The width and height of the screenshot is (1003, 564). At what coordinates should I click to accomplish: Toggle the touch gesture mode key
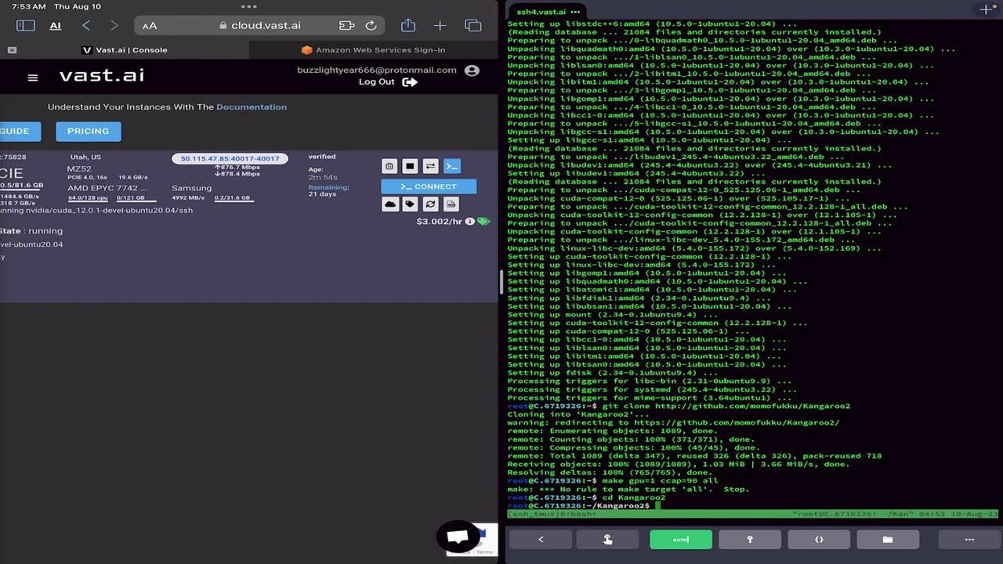607,539
